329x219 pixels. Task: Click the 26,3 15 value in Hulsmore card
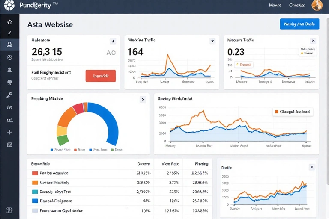pyautogui.click(x=47, y=52)
